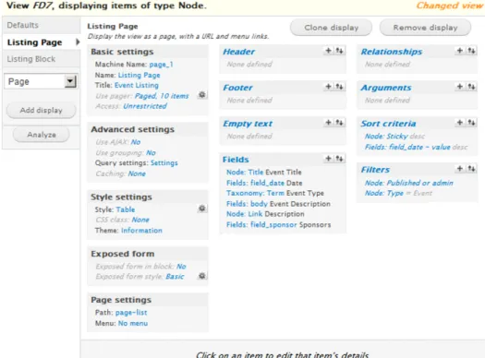
Task: Select the Listing Page display tab
Action: [x=35, y=42]
